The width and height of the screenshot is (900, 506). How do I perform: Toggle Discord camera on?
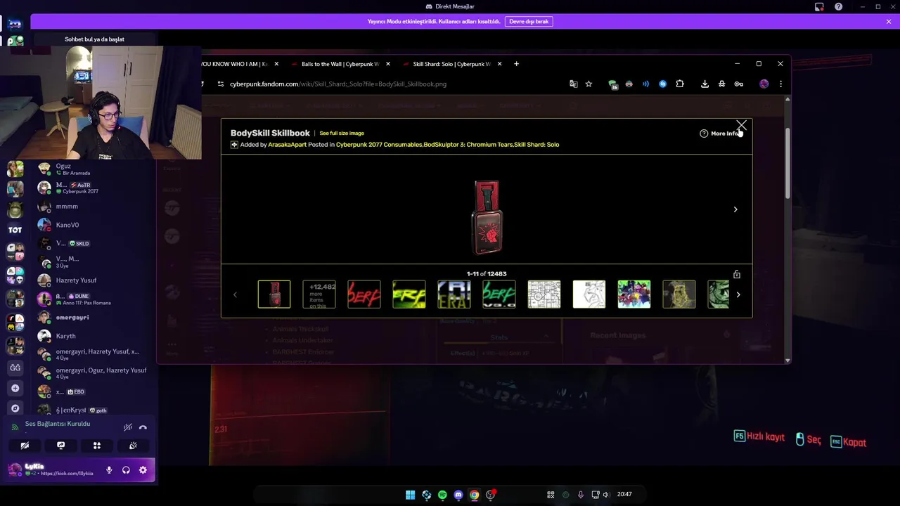(25, 446)
